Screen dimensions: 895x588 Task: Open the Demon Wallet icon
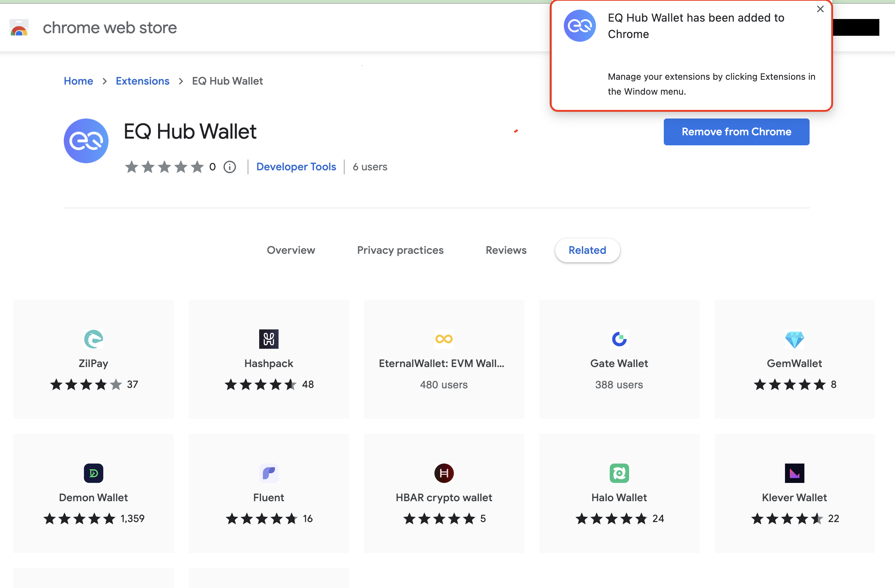93,473
